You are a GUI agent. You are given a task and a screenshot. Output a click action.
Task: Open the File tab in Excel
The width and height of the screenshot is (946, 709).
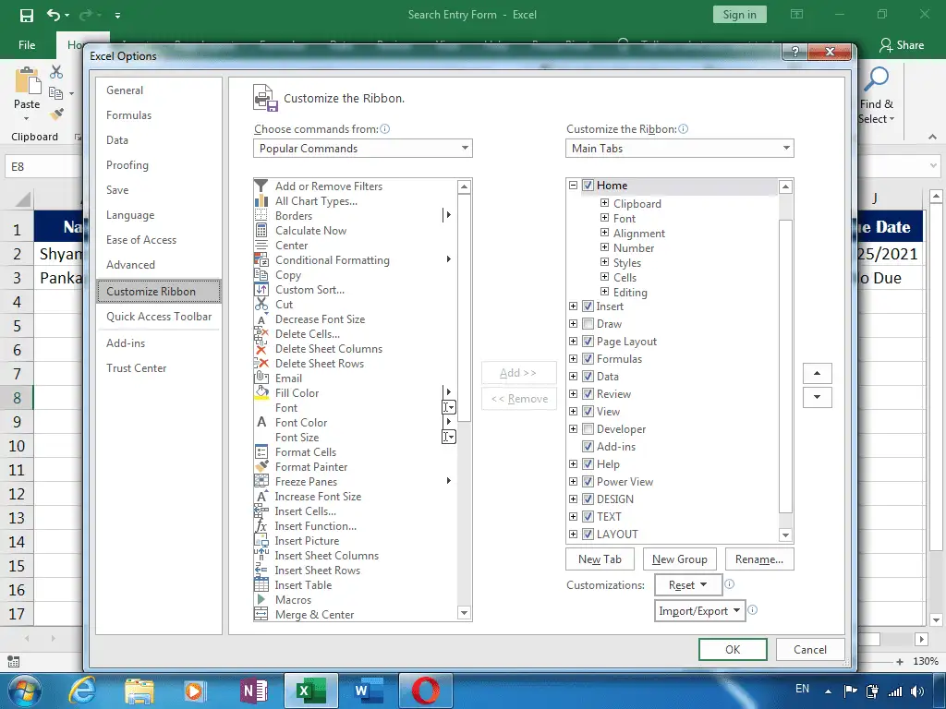click(27, 45)
